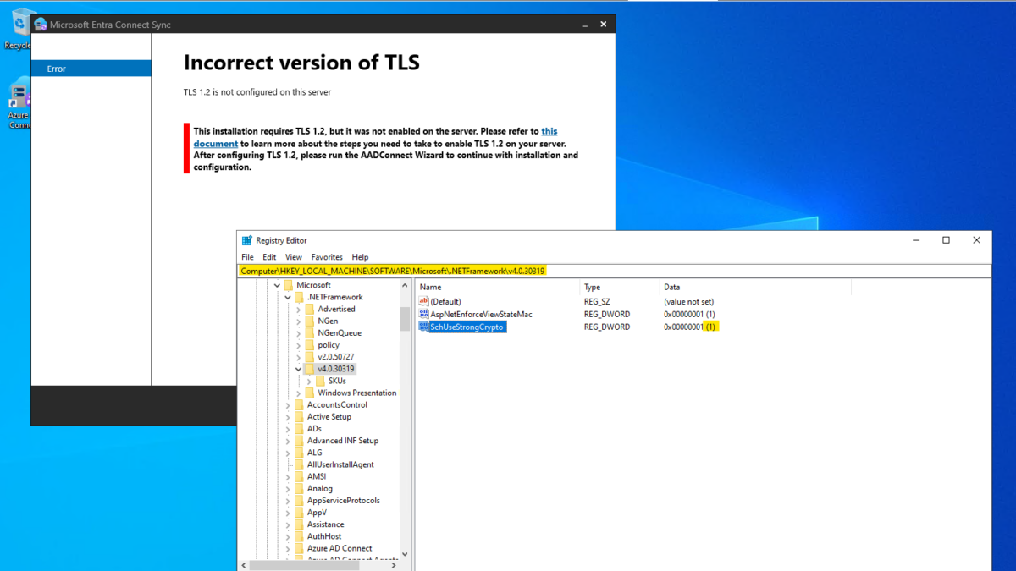The image size is (1016, 571).
Task: Collapse the v4.0.30319 registry key
Action: tap(298, 369)
